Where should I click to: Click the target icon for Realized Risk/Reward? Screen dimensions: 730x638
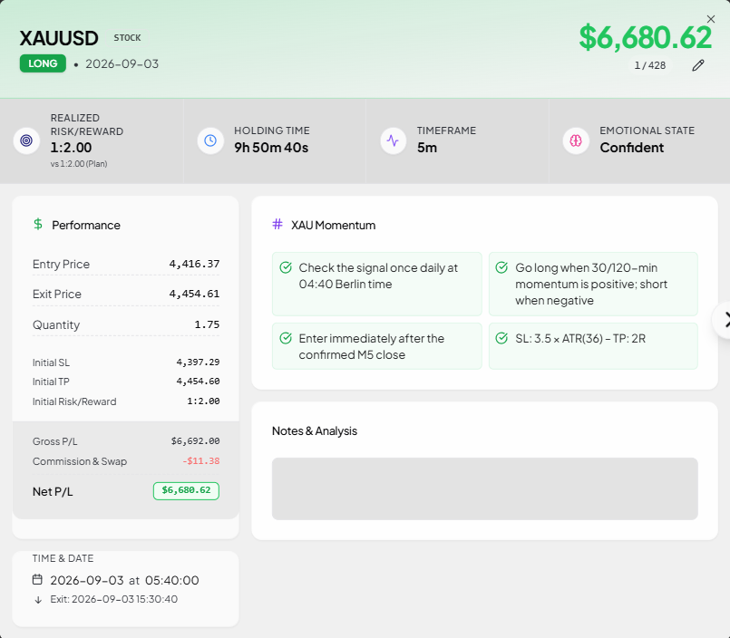[x=26, y=140]
